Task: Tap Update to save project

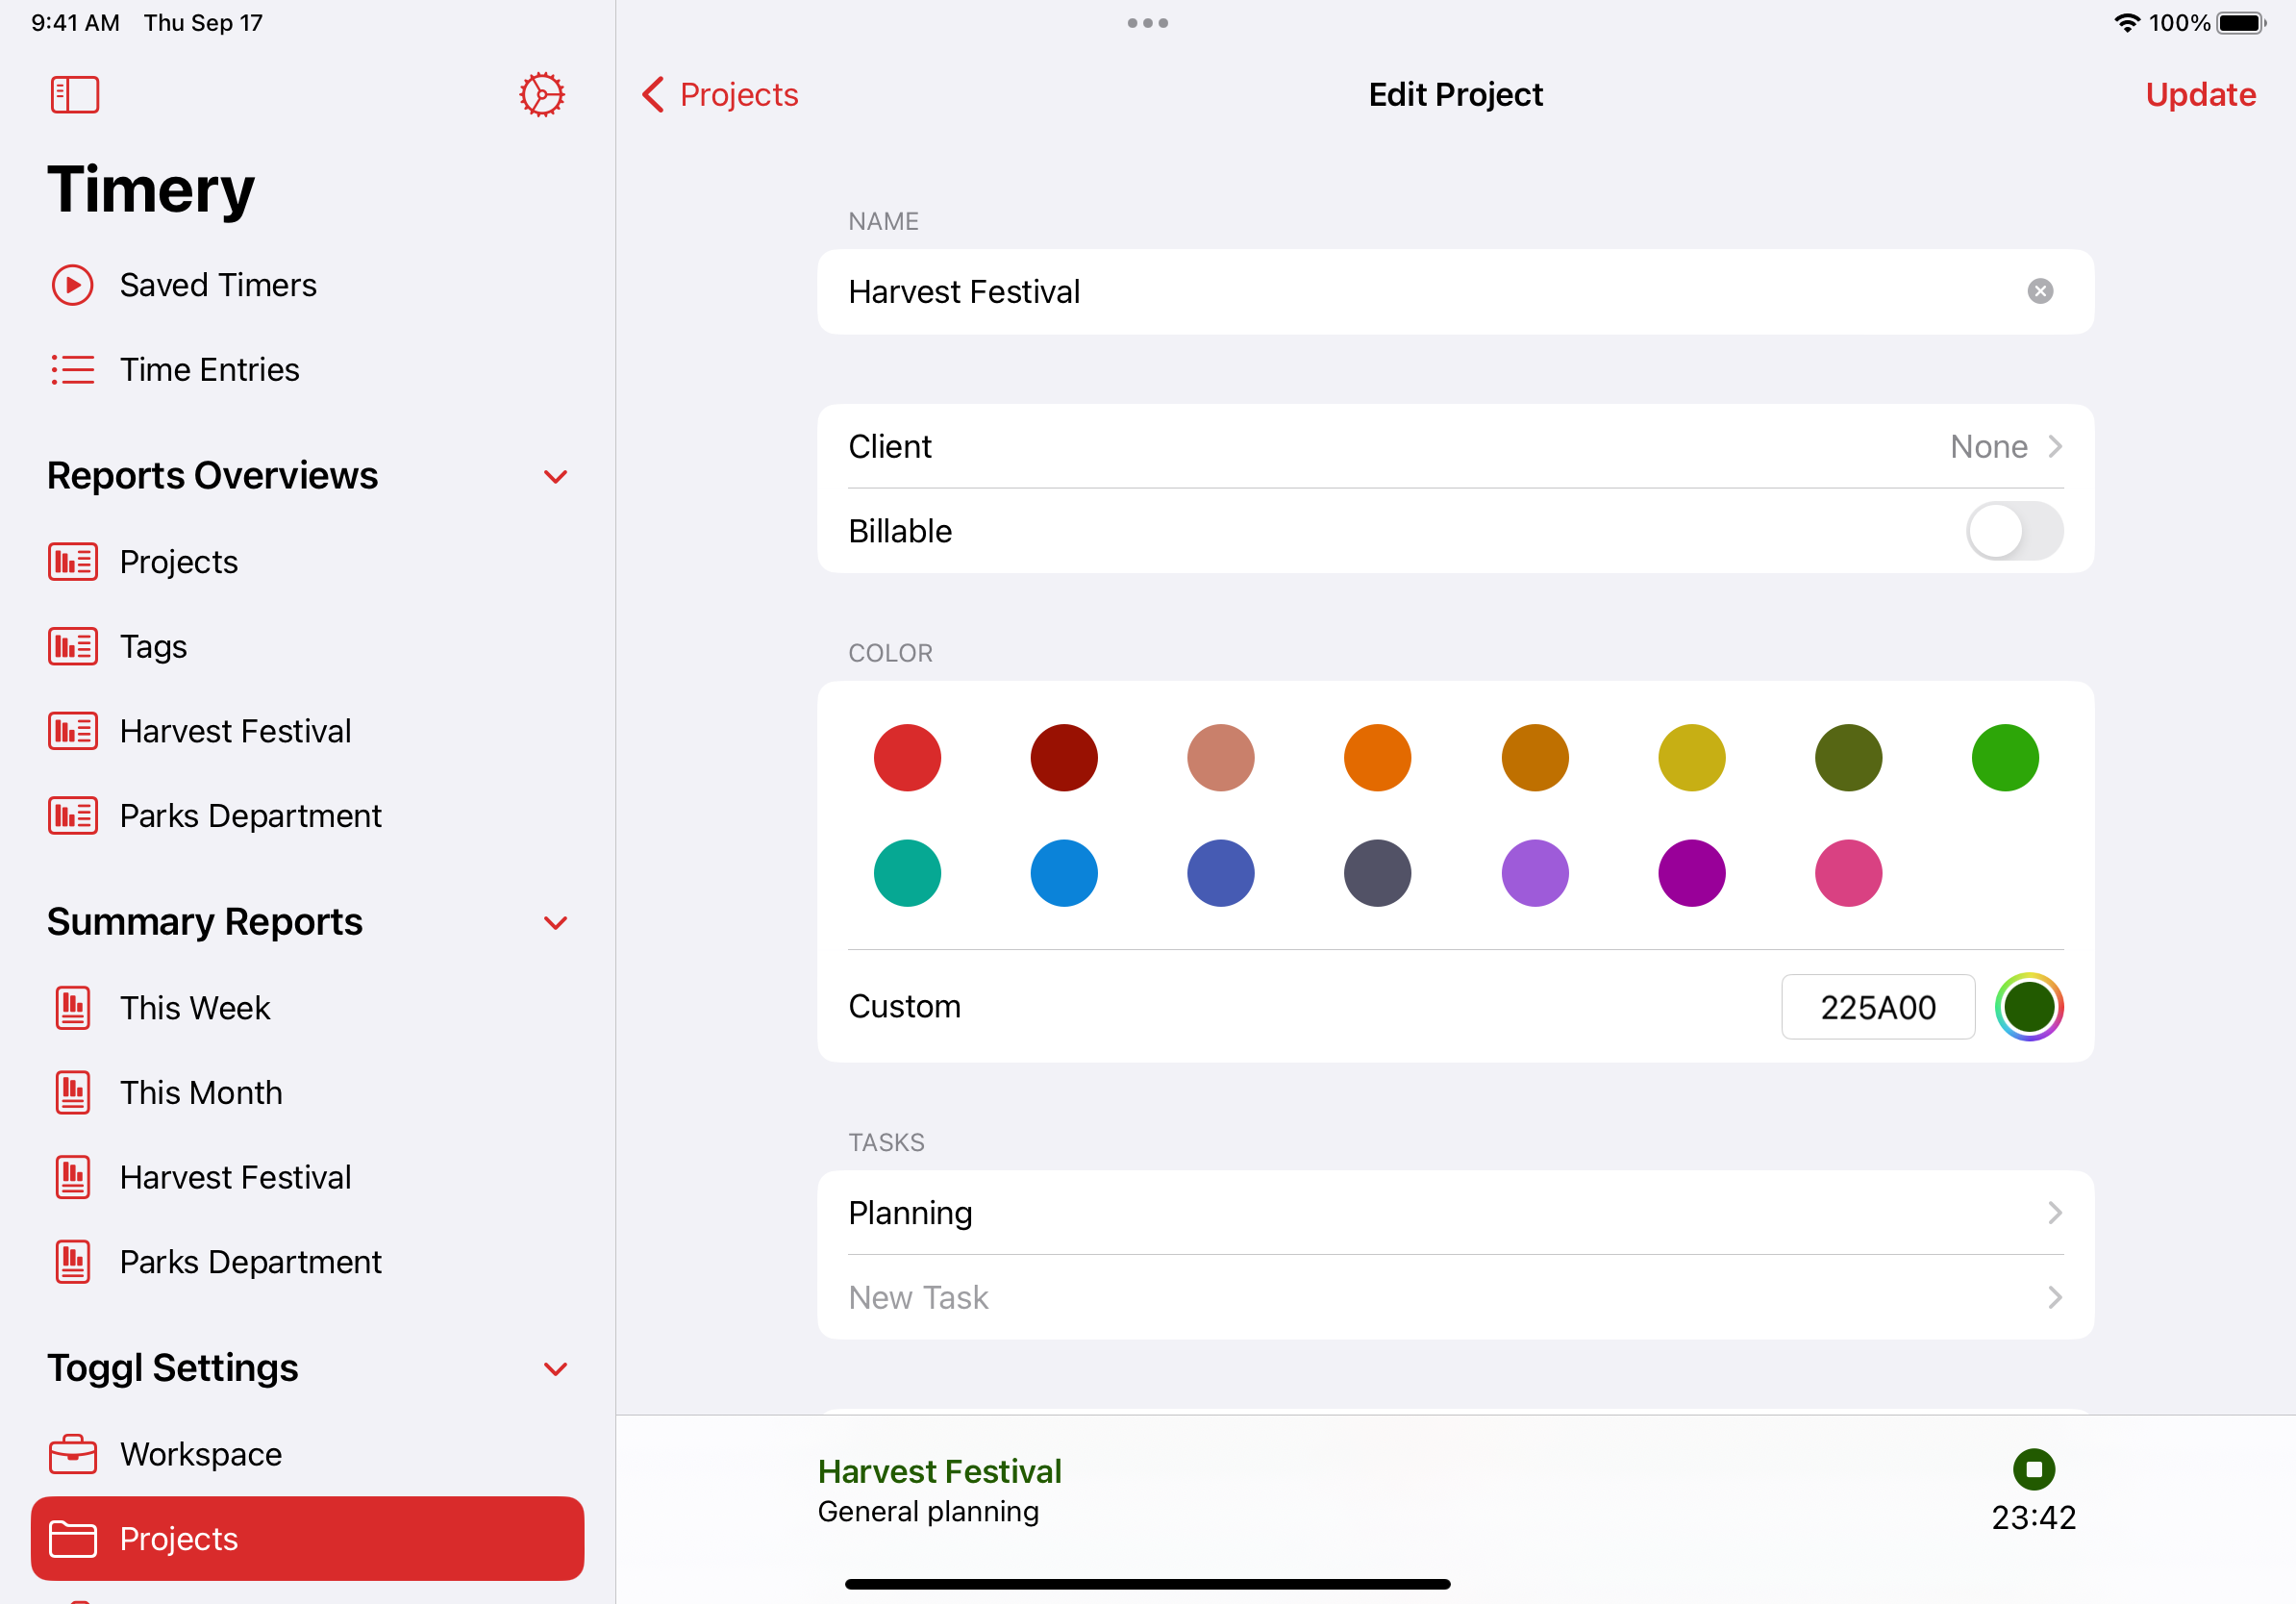Action: pos(2200,95)
